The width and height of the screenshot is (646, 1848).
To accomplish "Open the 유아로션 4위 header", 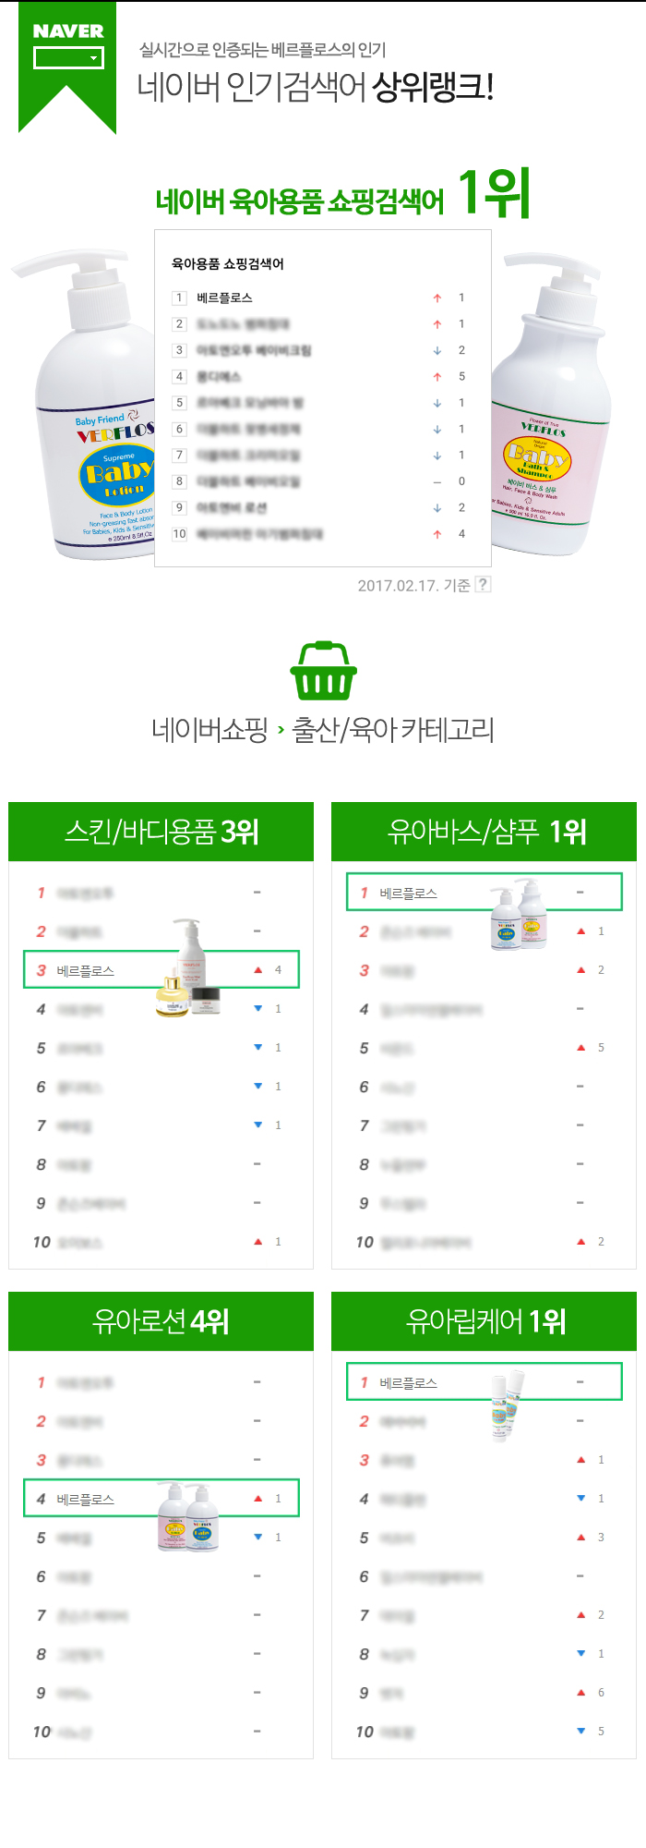I will tap(161, 1321).
